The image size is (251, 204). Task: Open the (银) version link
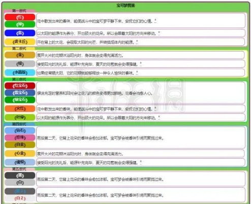pos(20,64)
